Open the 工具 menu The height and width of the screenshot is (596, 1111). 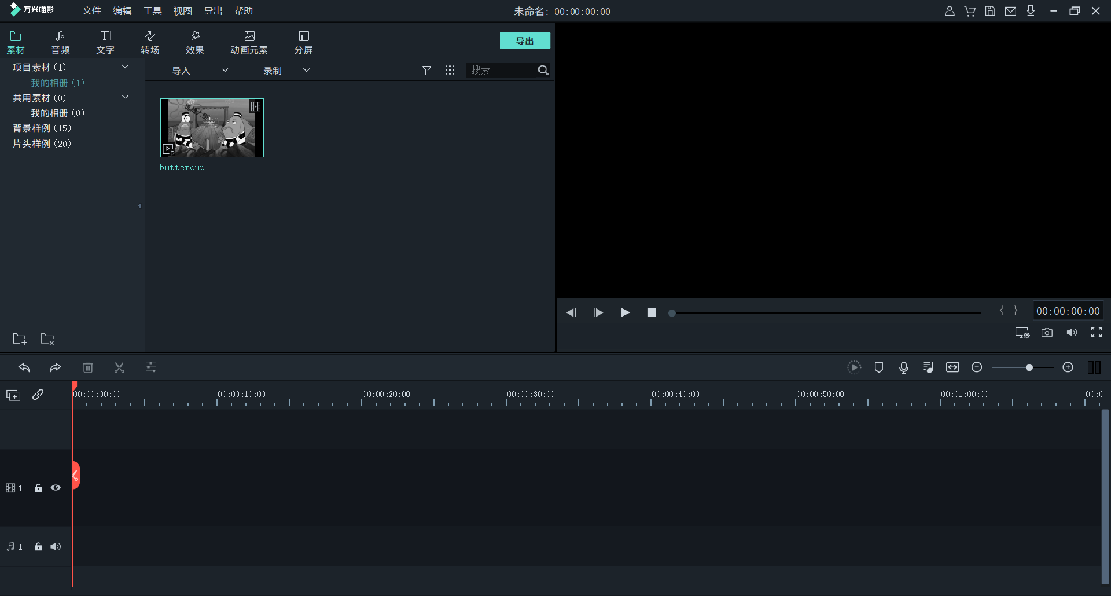(x=152, y=11)
